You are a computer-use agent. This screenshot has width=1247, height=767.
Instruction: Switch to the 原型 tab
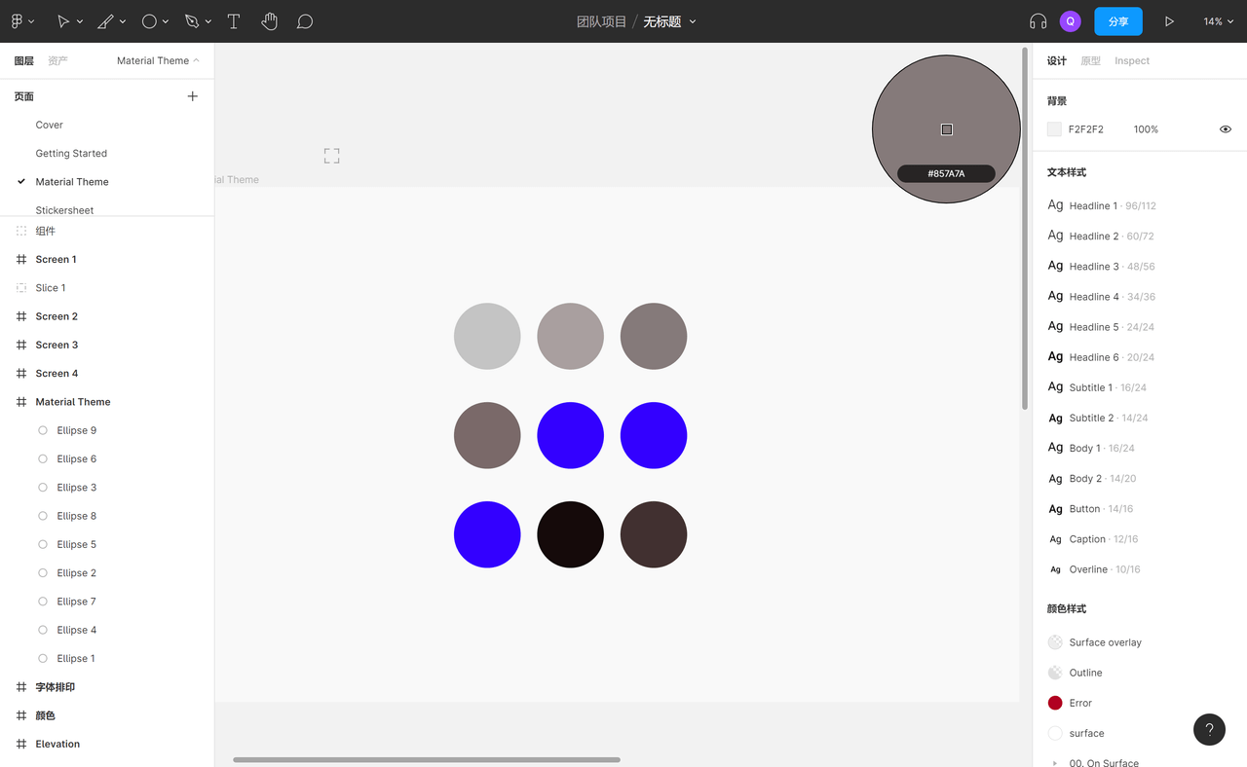click(1090, 60)
